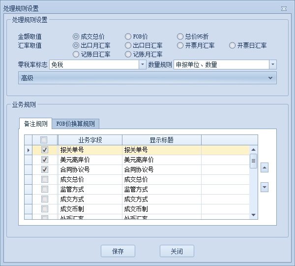Close the 处理规则设置 dialog window
295x266 pixels.
pyautogui.click(x=284, y=9)
